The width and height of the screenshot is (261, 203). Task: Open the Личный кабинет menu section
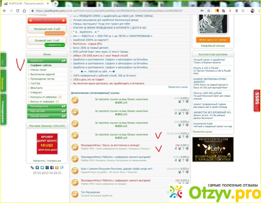pyautogui.click(x=47, y=116)
